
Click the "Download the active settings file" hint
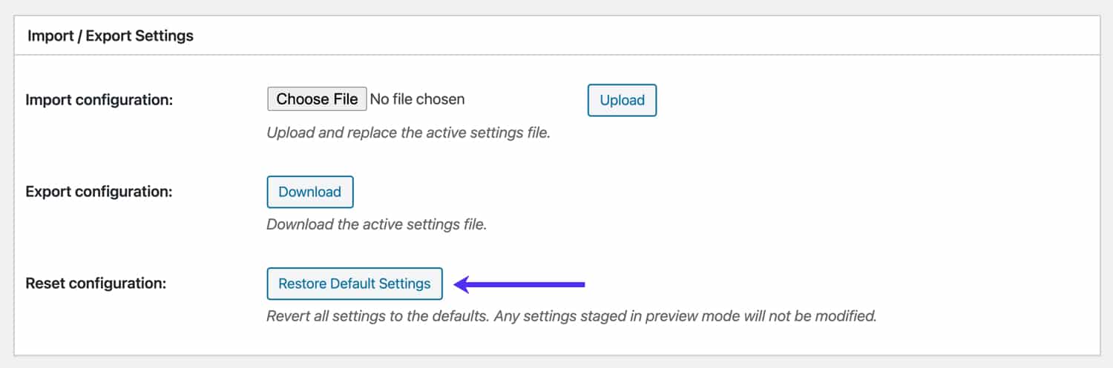coord(376,224)
